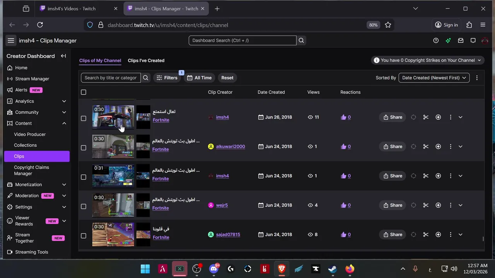This screenshot has width=495, height=278.
Task: Open Collections in the sidebar
Action: point(25,145)
